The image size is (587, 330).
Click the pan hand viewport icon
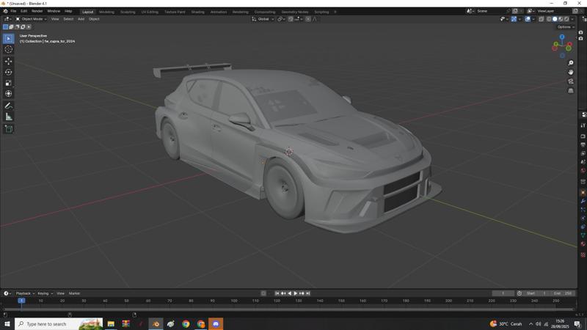pos(571,72)
